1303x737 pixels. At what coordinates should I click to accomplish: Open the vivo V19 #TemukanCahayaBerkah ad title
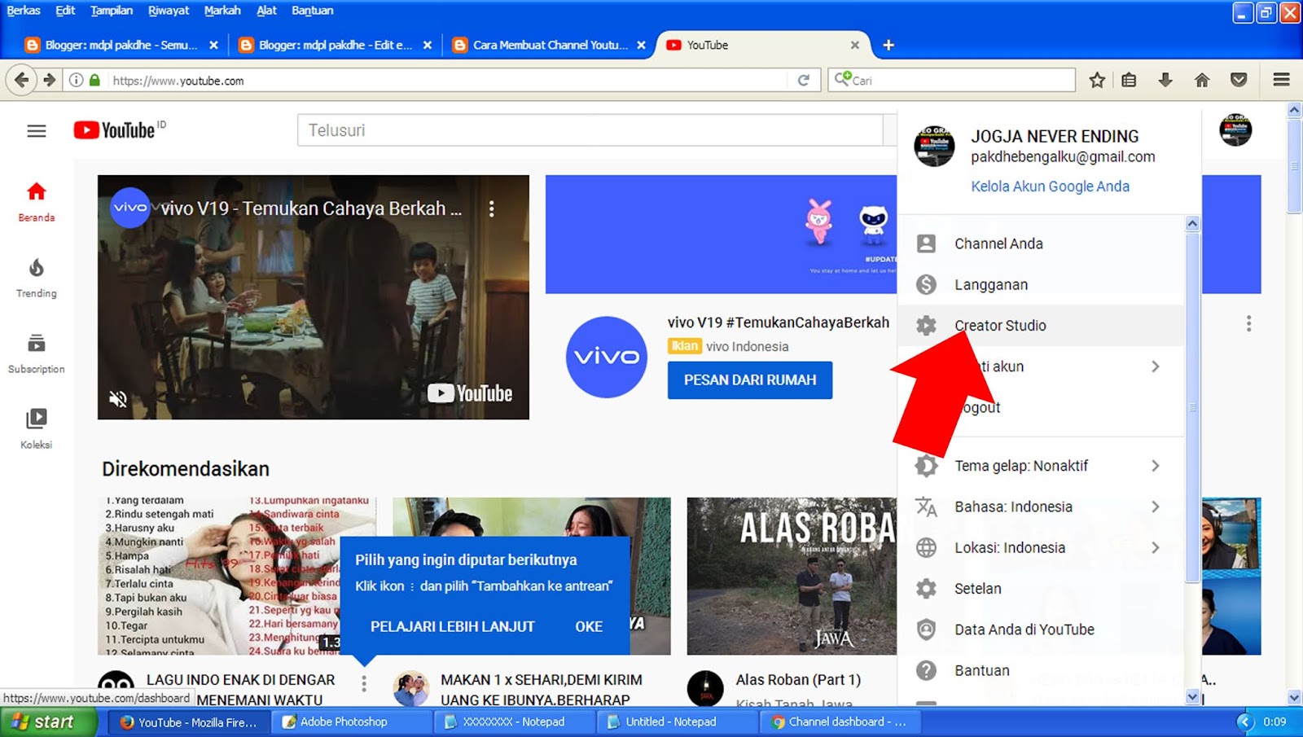tap(779, 322)
